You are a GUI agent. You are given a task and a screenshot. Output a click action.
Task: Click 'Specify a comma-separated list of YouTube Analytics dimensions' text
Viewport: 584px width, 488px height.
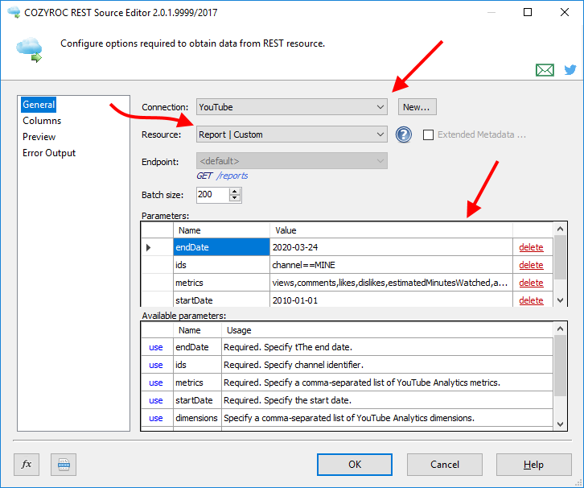(x=349, y=418)
